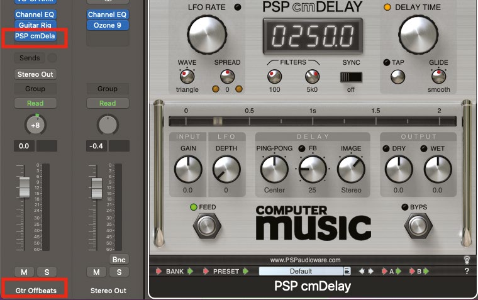Screen dimensions: 478x300
Task: Open Read automation mode on Gtr Offbeats
Action: 35,103
